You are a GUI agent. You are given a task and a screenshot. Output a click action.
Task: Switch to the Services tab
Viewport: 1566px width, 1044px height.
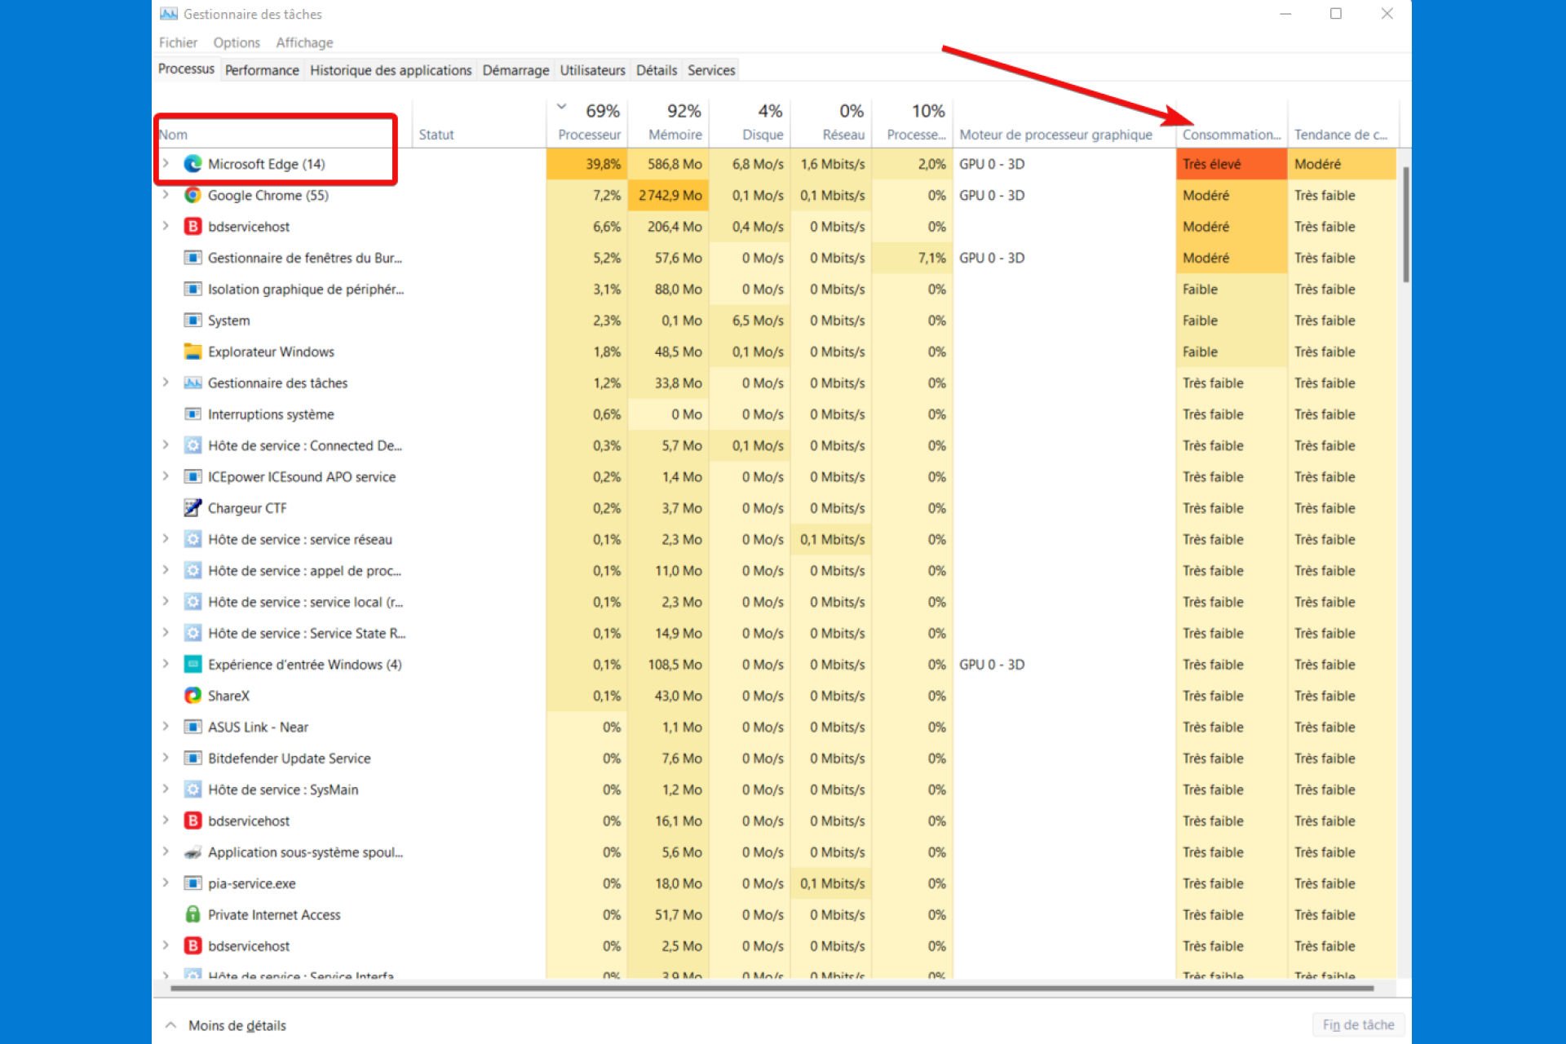click(711, 70)
